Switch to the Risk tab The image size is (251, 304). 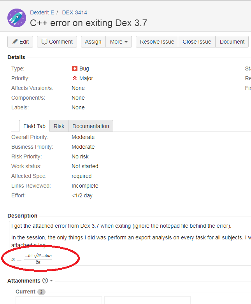pyautogui.click(x=59, y=126)
